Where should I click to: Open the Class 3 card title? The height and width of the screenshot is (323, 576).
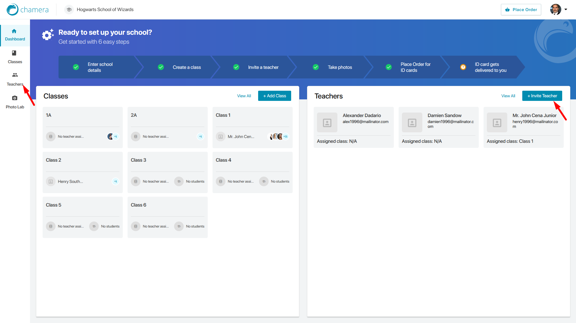click(138, 160)
